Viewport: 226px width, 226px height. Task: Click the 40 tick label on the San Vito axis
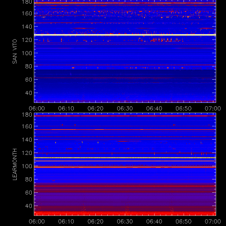point(29,93)
